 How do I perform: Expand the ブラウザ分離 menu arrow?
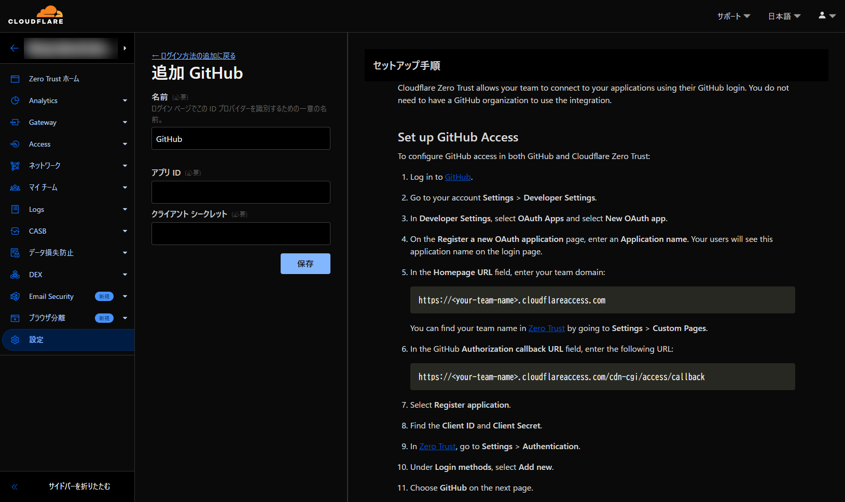coord(125,318)
